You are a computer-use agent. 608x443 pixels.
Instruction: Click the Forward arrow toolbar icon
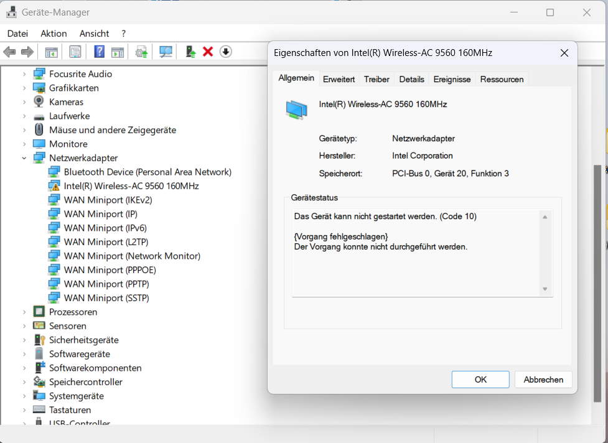point(27,52)
